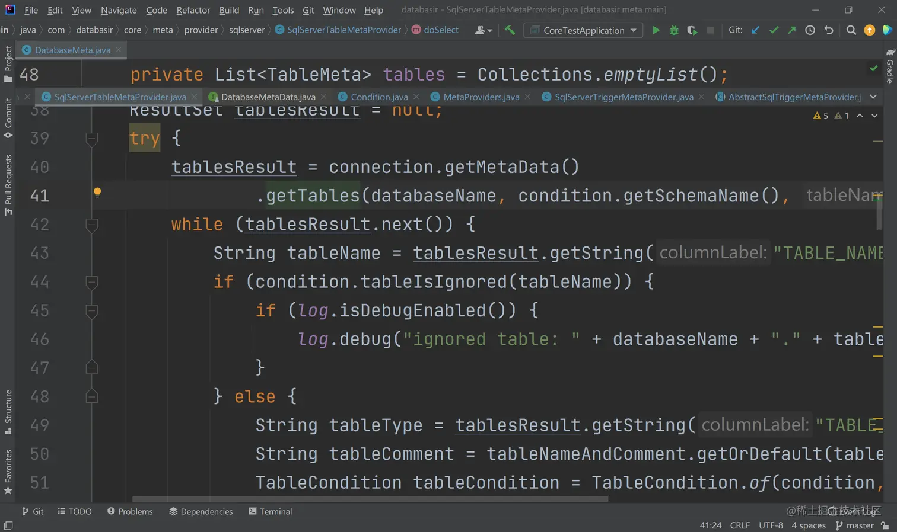Viewport: 897px width, 532px height.
Task: Click the intention lightbulb on line 41
Action: point(97,193)
